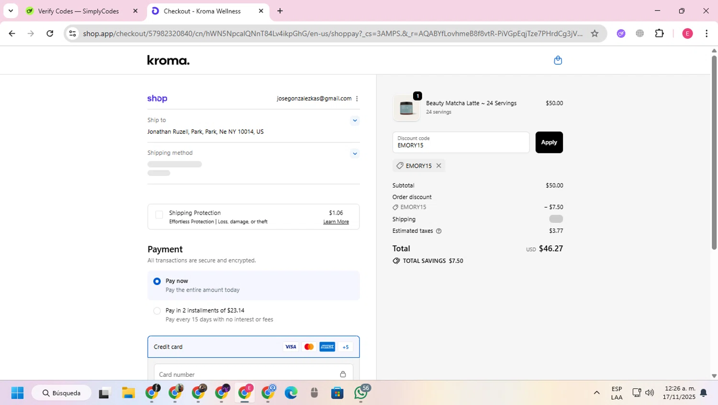
Task: Click the scrollbar down arrow
Action: pos(714,376)
